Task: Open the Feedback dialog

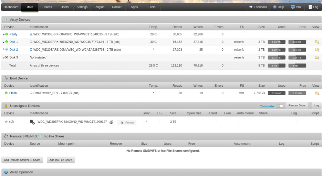Action: (258, 7)
